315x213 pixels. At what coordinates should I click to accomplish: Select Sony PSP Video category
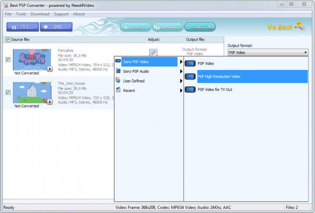pos(149,62)
